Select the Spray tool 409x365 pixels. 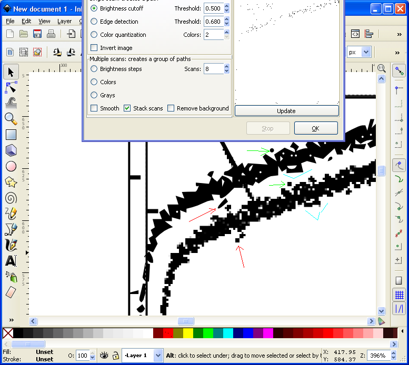(11, 277)
